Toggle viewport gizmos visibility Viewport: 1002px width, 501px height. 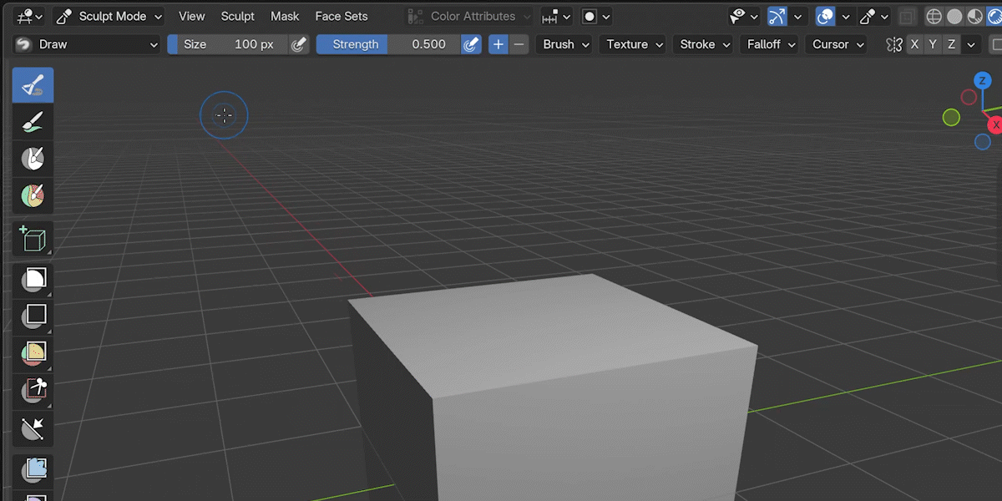tap(777, 16)
